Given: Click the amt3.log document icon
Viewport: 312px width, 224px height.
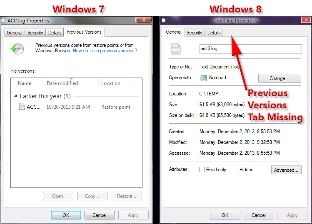Looking at the screenshot, I should tap(176, 49).
